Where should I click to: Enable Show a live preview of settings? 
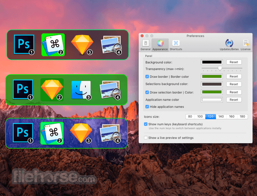pyautogui.click(x=145, y=137)
